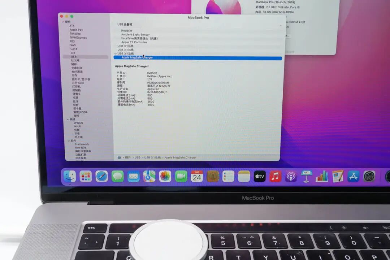390x260 pixels.
Task: Select 内存 in the sidebar
Action: (74, 75)
